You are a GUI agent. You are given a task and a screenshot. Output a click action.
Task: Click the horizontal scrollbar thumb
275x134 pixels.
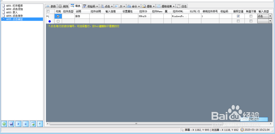tap(136, 124)
